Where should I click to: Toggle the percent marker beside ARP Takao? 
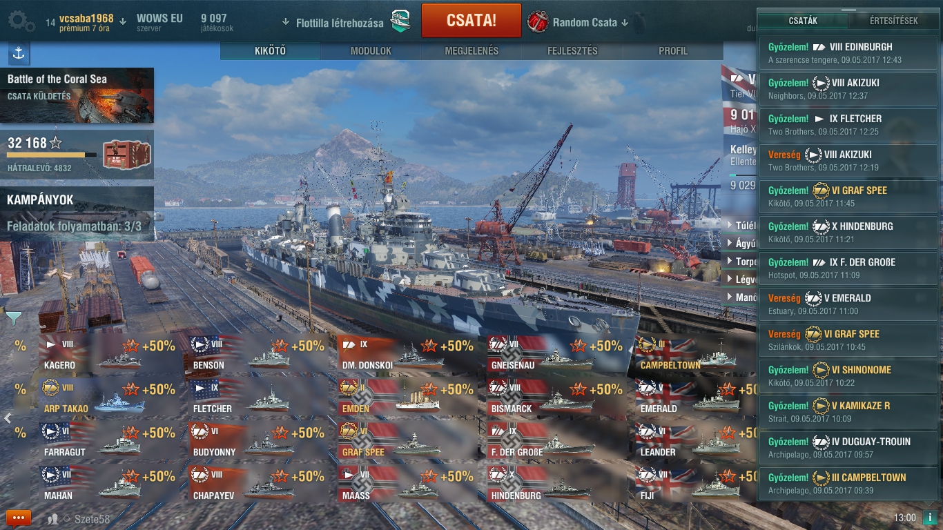click(x=20, y=389)
